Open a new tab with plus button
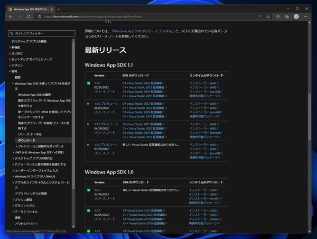The height and width of the screenshot is (239, 317). click(59, 10)
